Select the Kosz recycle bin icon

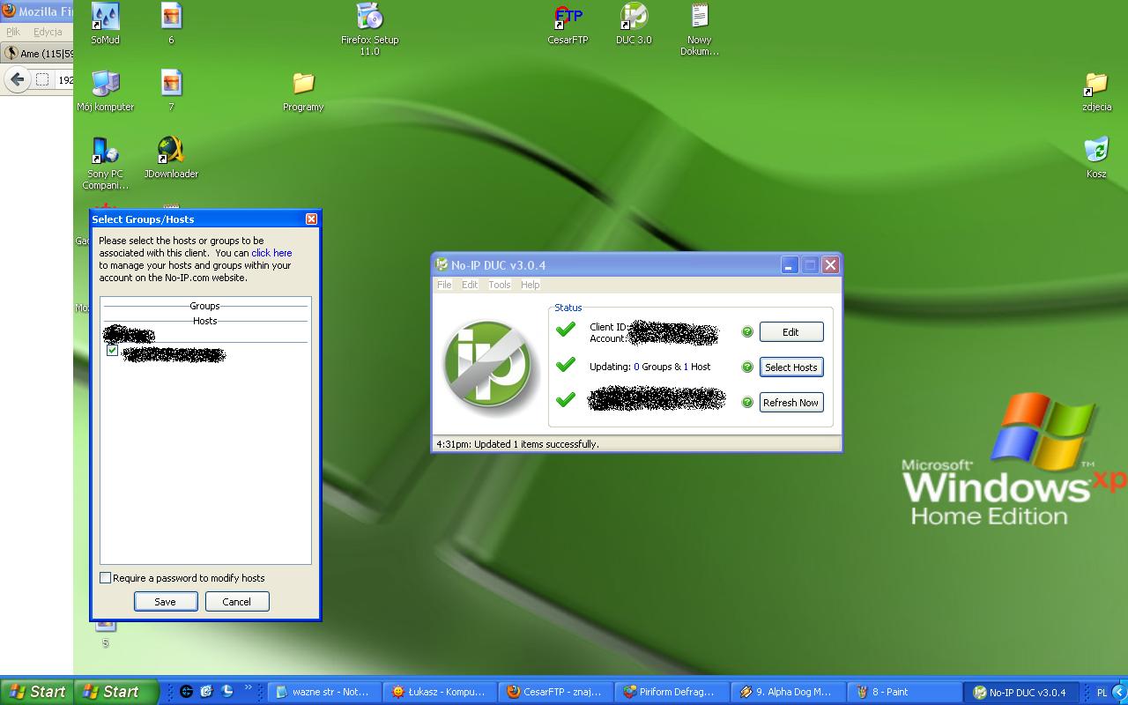coord(1096,158)
